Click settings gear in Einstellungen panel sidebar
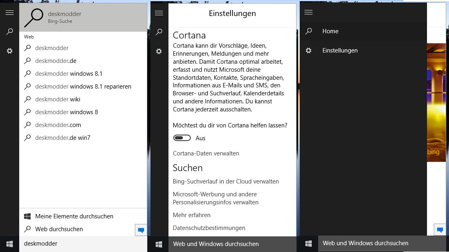The width and height of the screenshot is (449, 252). [158, 51]
